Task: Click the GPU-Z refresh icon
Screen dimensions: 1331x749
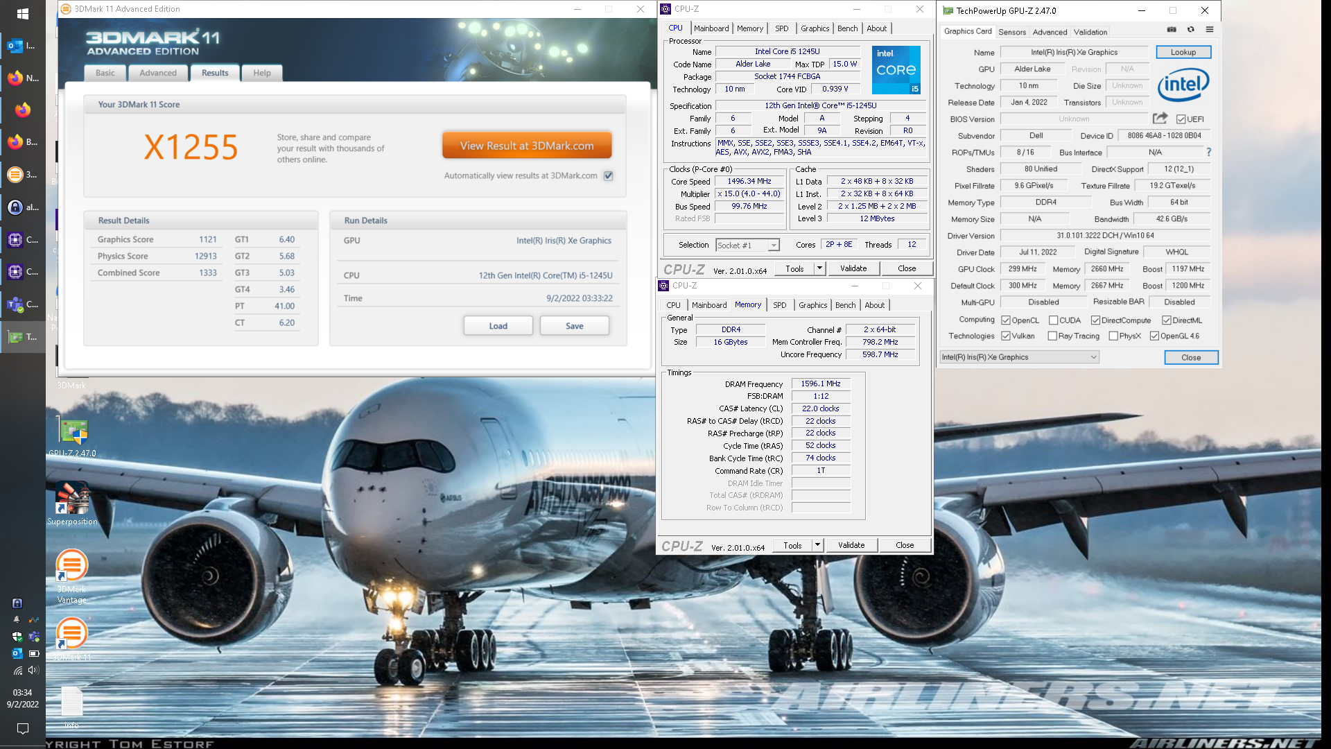Action: 1190,30
